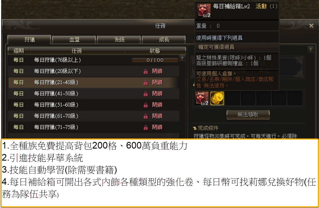Click the Daily Supply Box Lv2 reward icon
319x208 pixels.
[x=201, y=99]
